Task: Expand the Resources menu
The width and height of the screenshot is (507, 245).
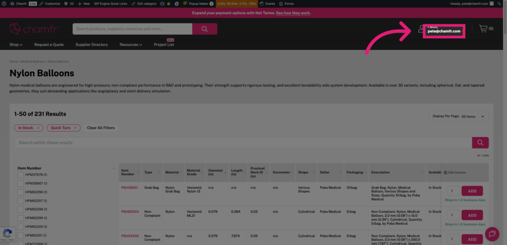Action: coord(131,45)
